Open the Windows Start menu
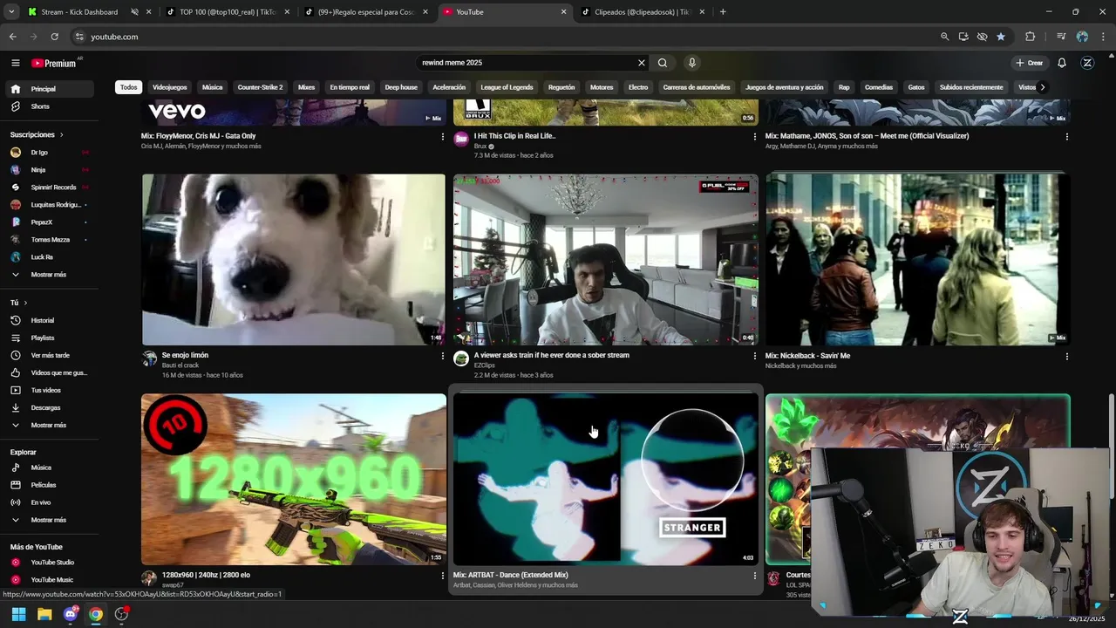Screen dimensions: 1116x628 tap(18, 614)
